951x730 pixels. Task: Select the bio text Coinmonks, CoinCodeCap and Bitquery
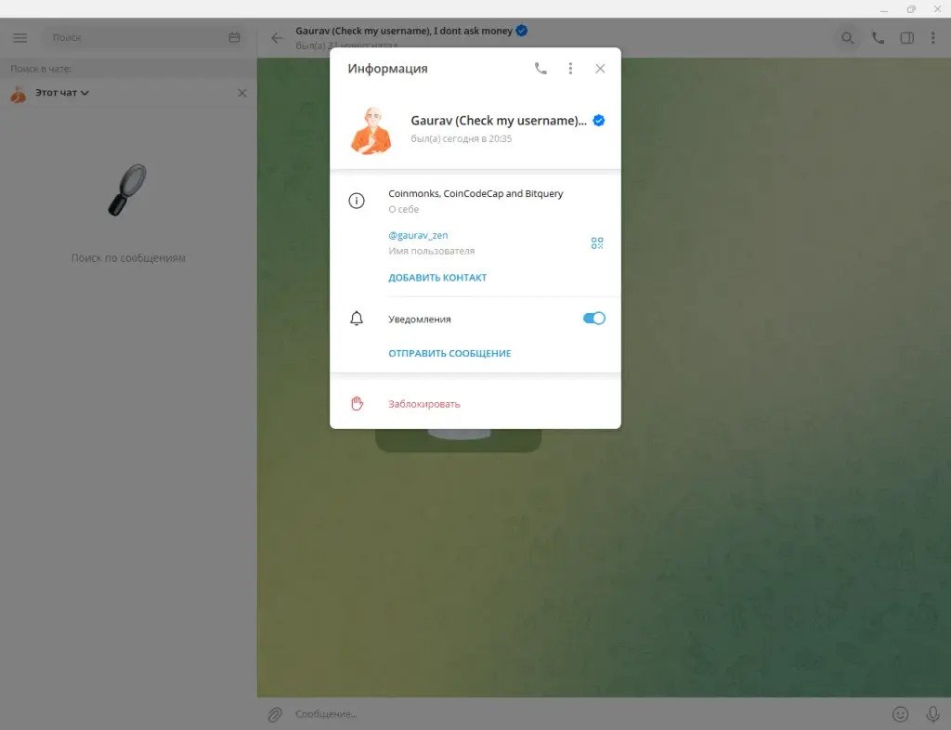pos(475,193)
